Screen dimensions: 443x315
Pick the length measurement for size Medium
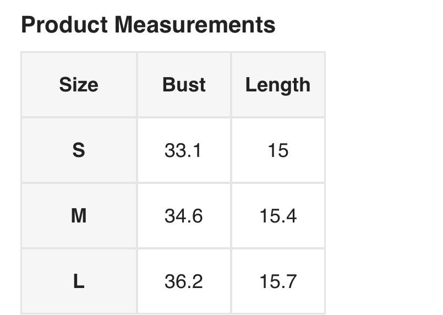click(278, 216)
